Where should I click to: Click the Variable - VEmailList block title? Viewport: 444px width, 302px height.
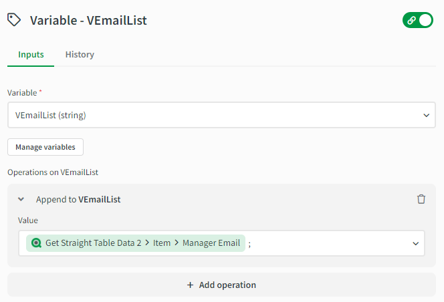pos(88,21)
